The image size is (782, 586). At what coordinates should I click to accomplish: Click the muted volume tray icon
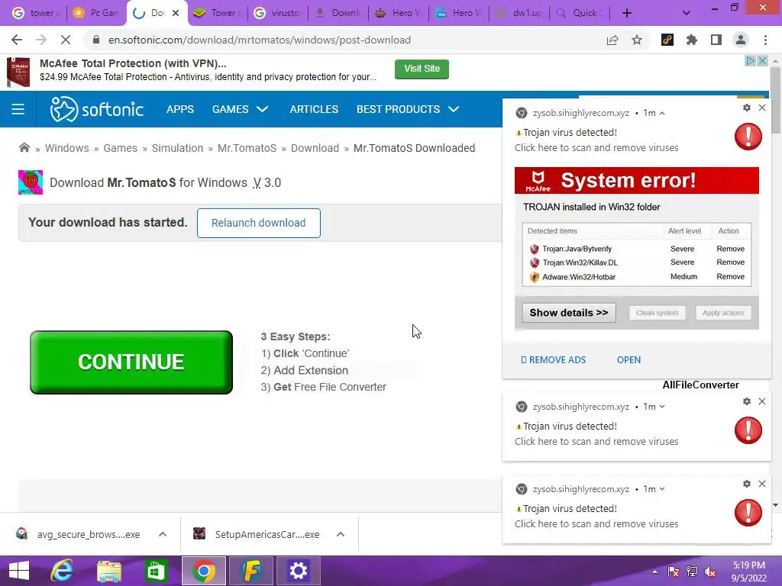coord(710,572)
